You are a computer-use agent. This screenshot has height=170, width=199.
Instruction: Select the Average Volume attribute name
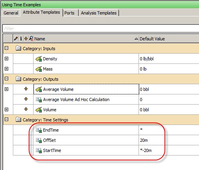click(x=58, y=89)
